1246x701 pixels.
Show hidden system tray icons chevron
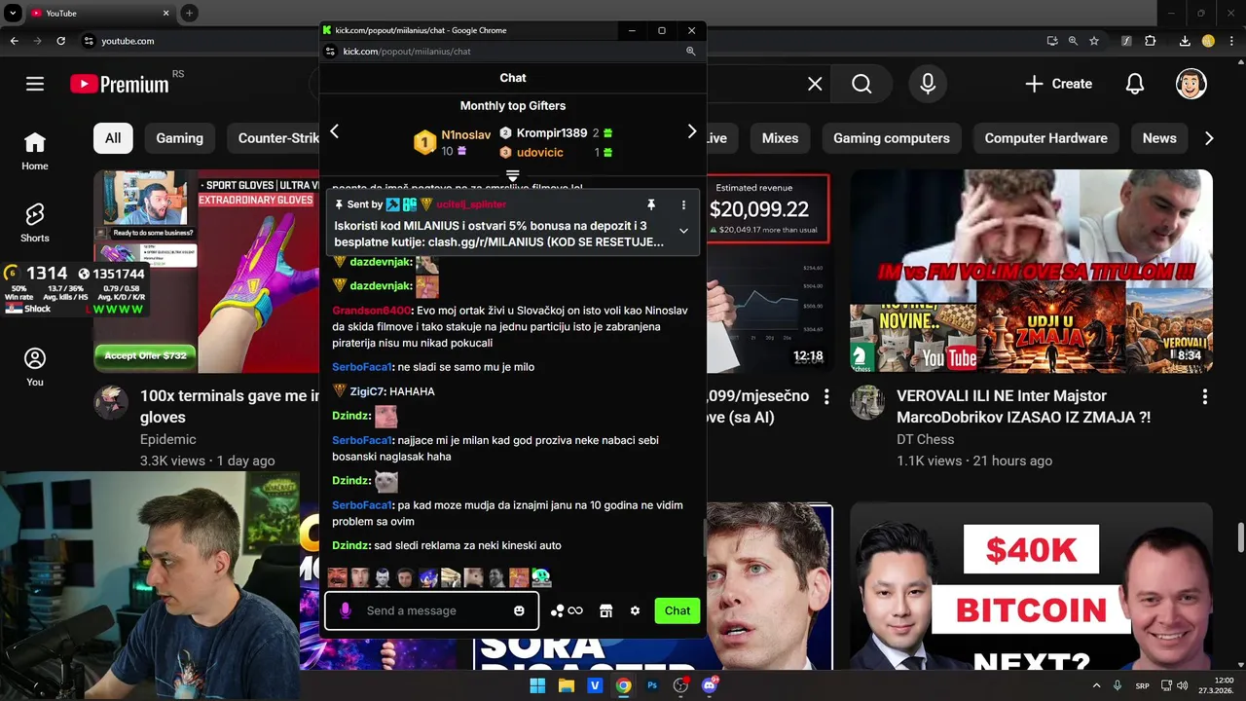coord(1096,685)
